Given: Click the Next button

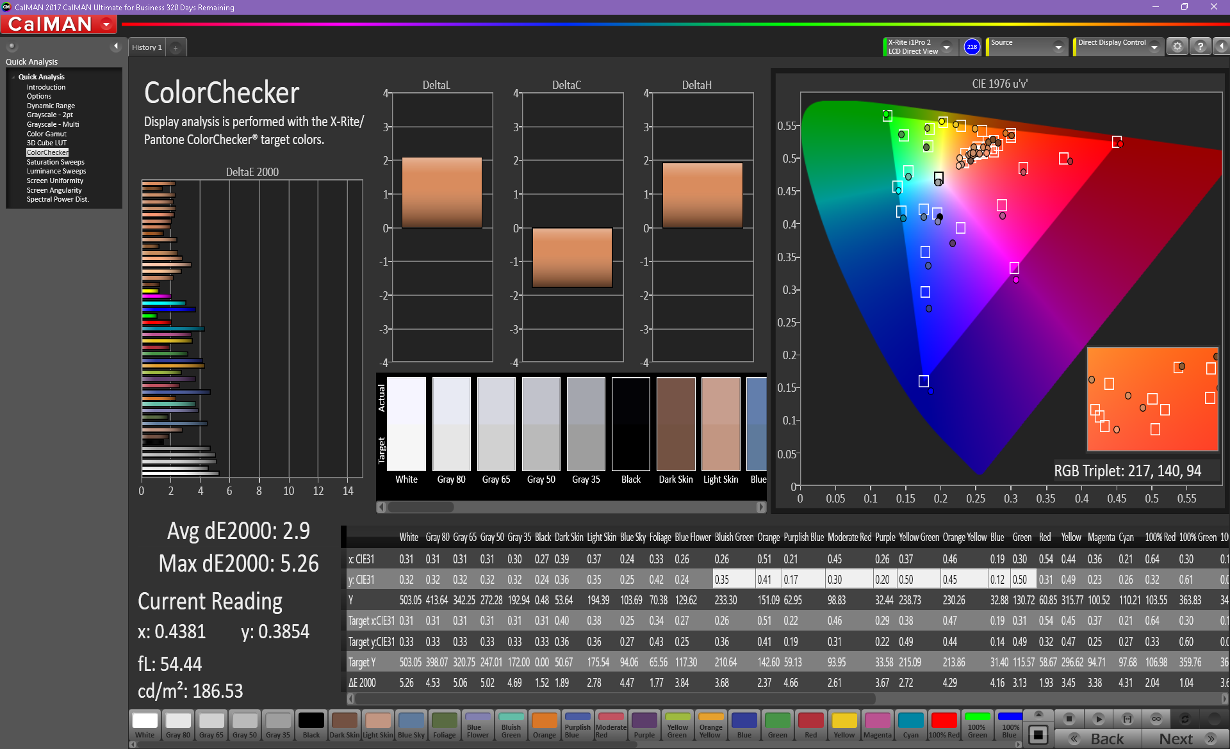Looking at the screenshot, I should click(x=1184, y=738).
